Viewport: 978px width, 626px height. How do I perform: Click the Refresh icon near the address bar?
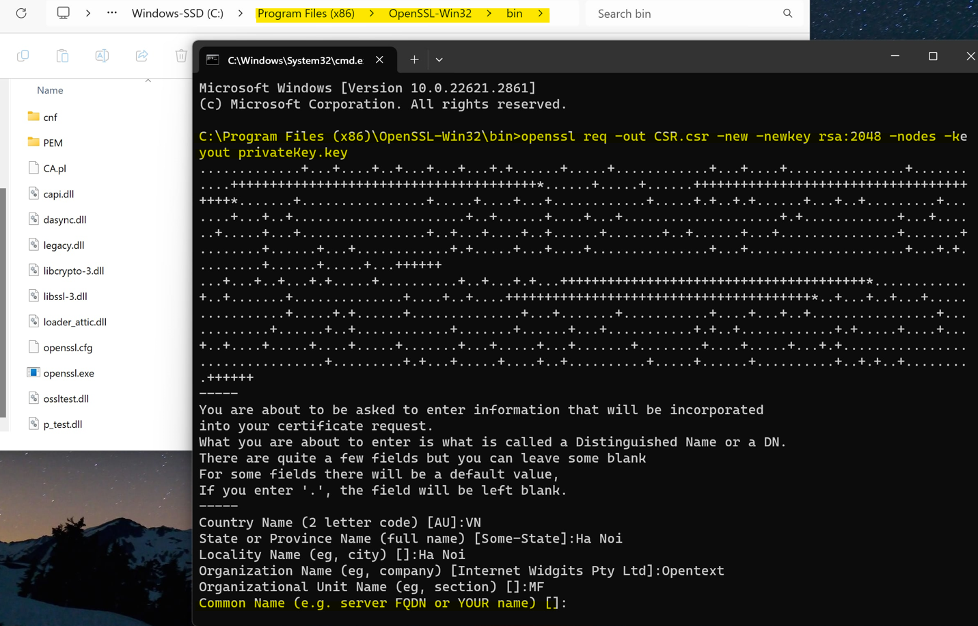click(21, 13)
